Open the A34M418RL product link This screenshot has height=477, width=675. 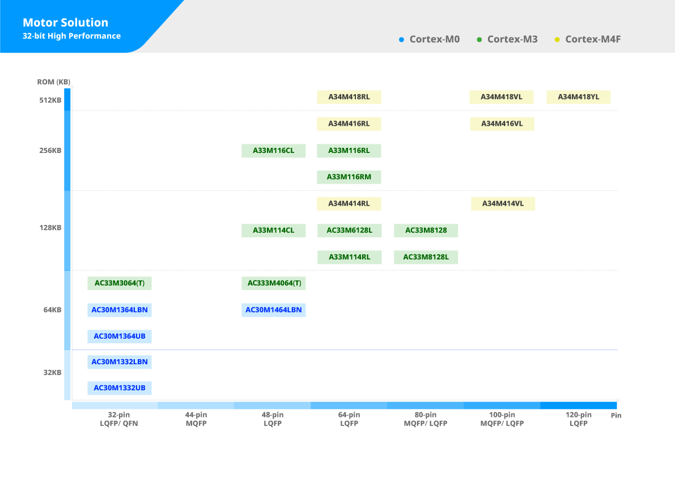(x=349, y=97)
